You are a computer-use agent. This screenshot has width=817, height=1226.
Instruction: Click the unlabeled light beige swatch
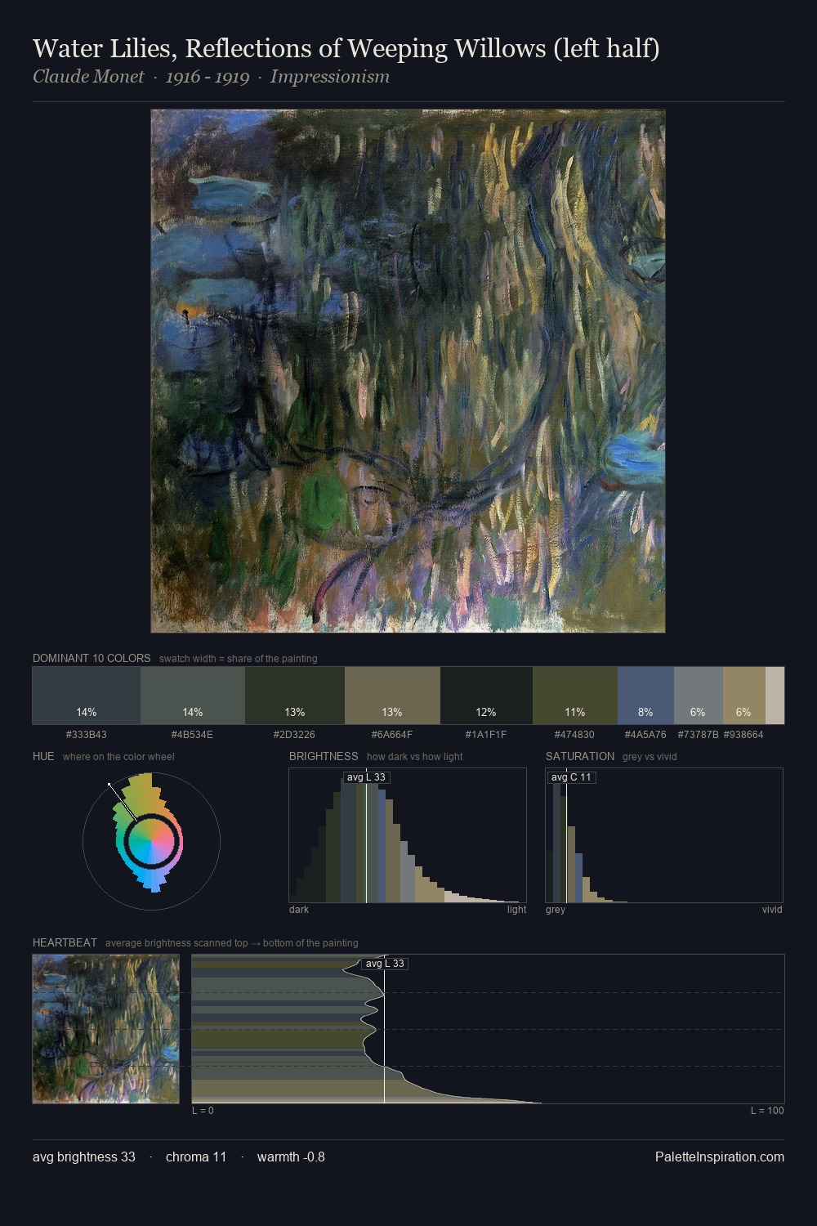coord(775,696)
